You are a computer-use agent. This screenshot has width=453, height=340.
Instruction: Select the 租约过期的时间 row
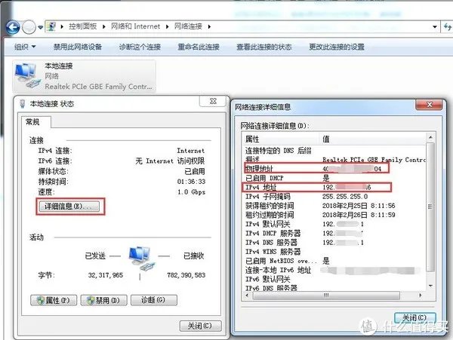click(334, 215)
